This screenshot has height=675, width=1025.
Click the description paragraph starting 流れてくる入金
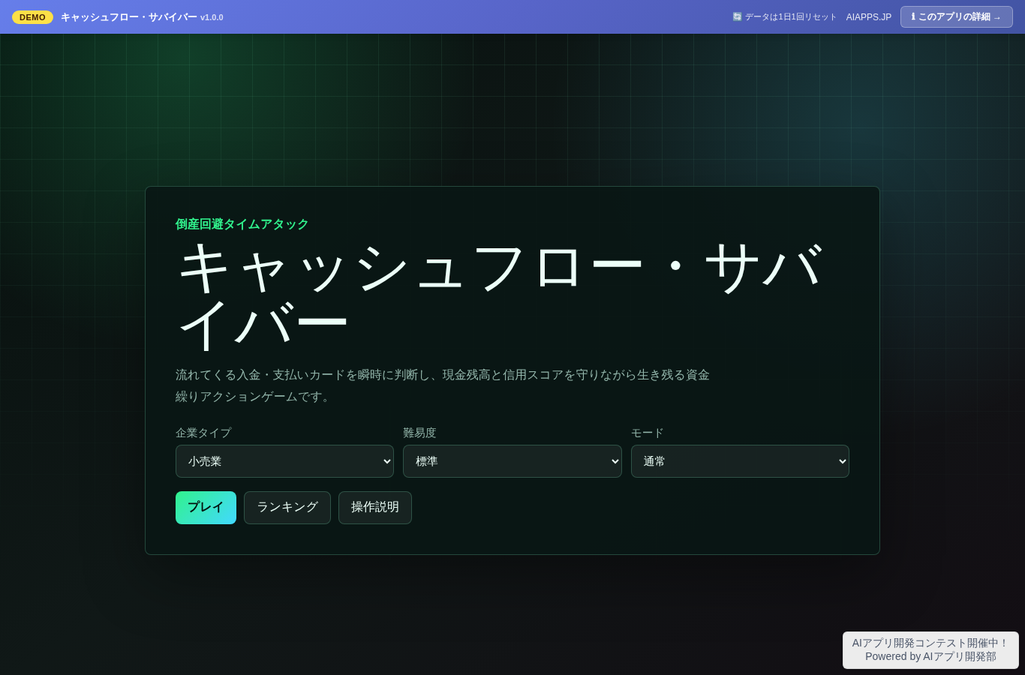(443, 385)
